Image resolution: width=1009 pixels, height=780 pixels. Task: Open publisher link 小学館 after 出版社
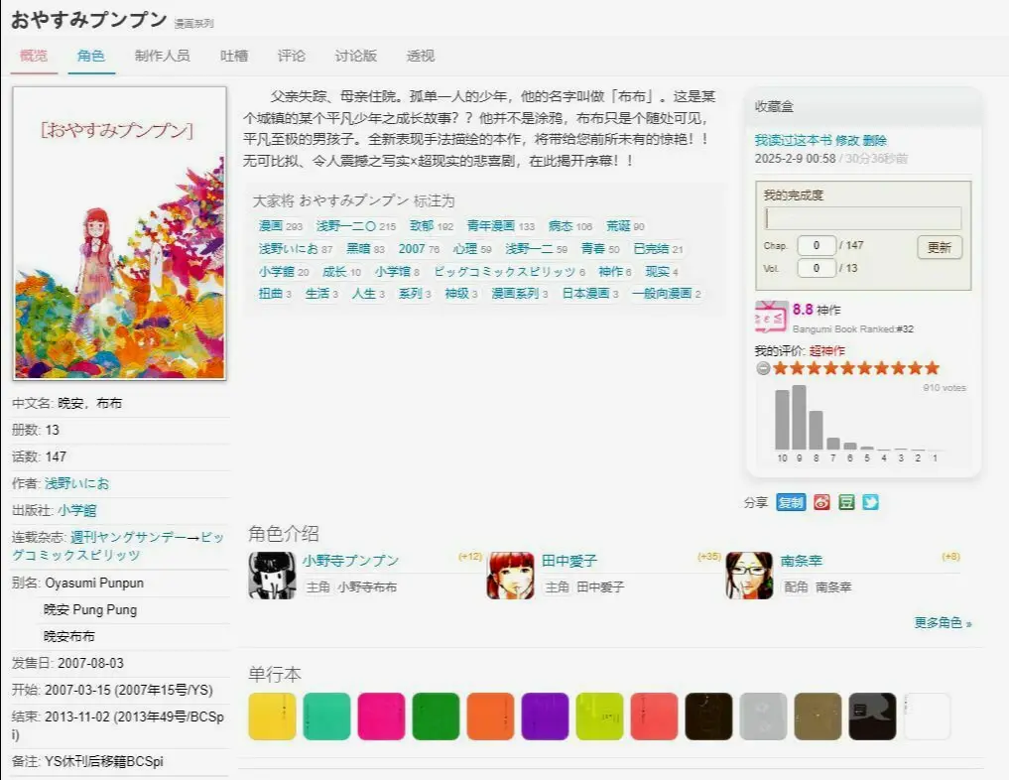(77, 510)
